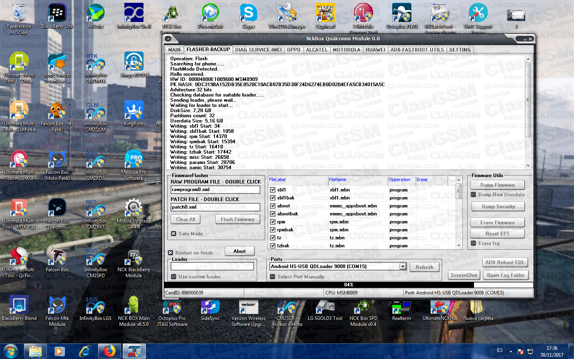Toggle the rpm partition checkbox
Viewport: 574px width, 359px height.
click(x=273, y=222)
